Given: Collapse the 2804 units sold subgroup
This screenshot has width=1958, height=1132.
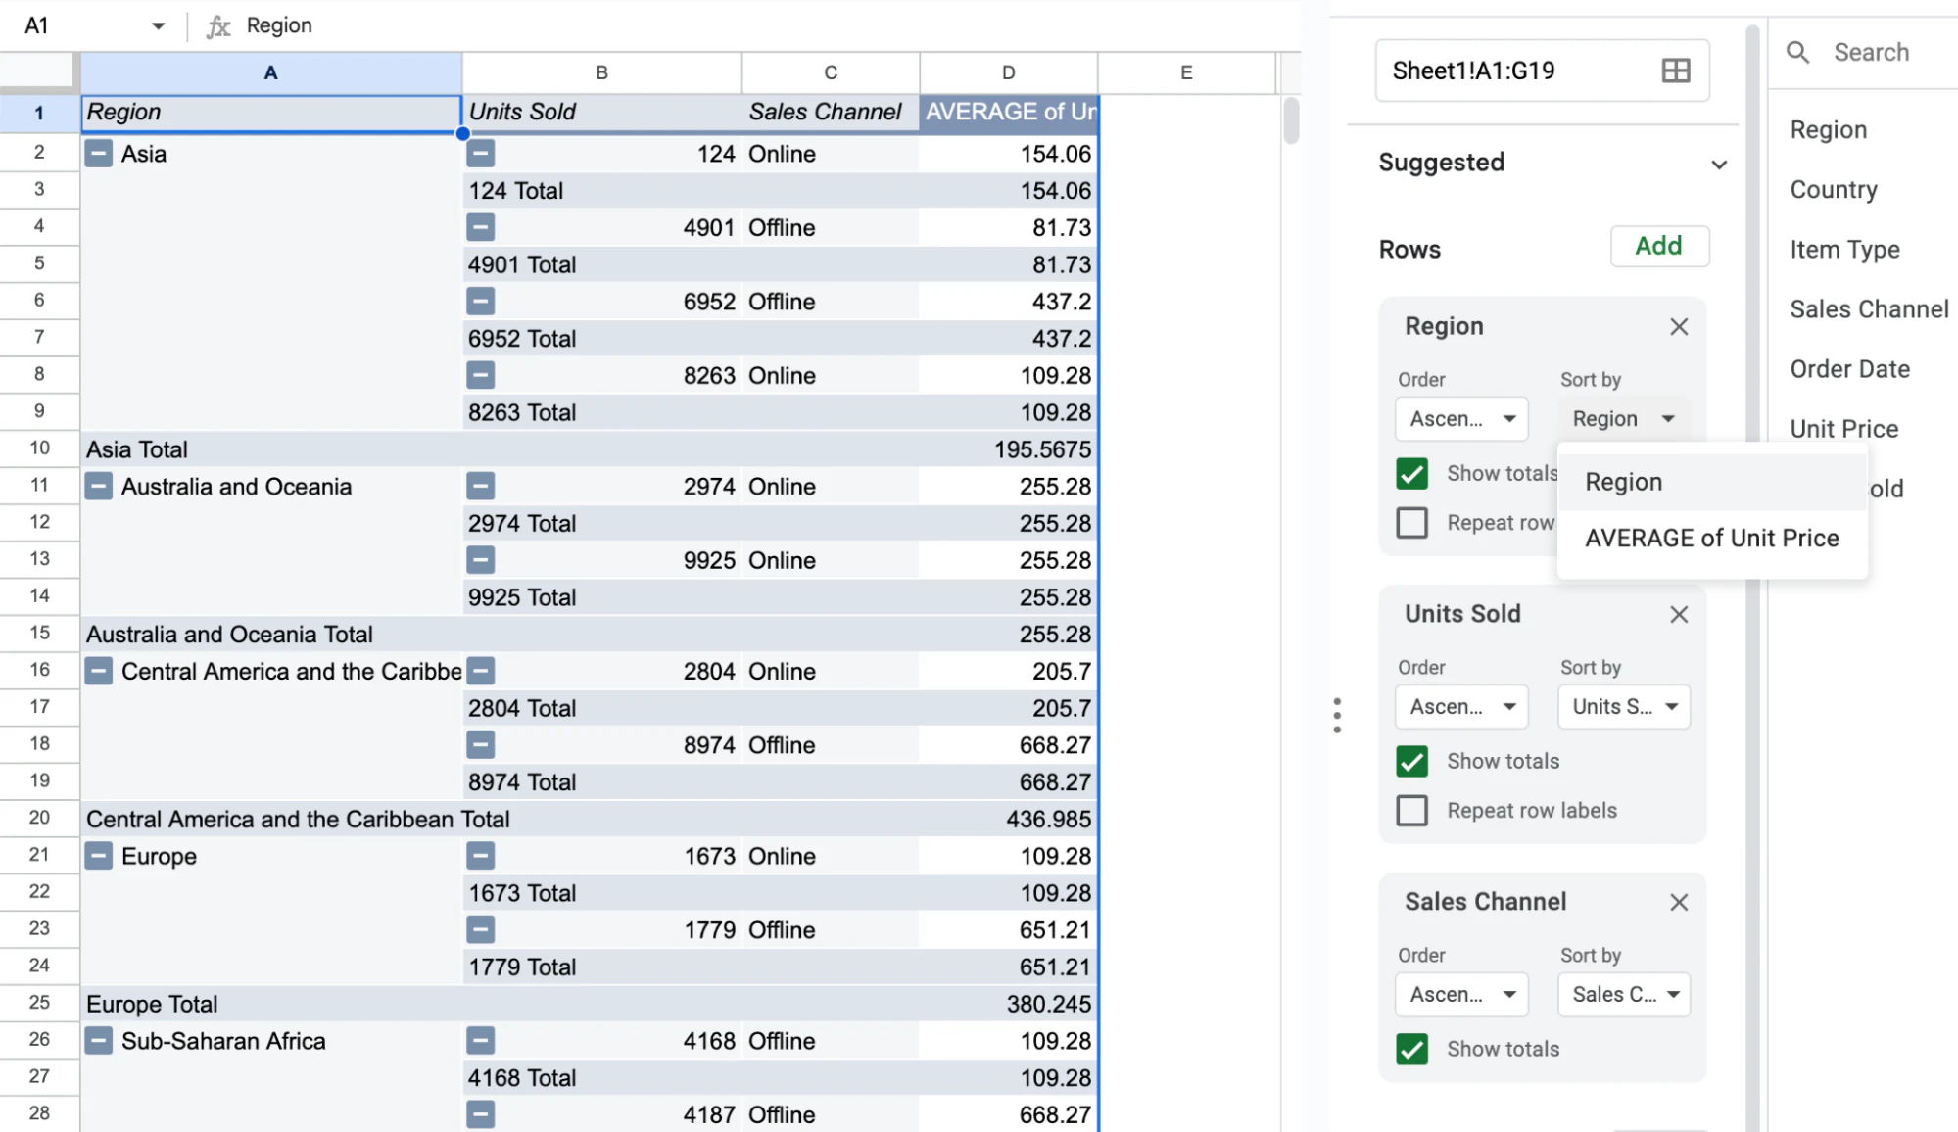Looking at the screenshot, I should (x=480, y=672).
